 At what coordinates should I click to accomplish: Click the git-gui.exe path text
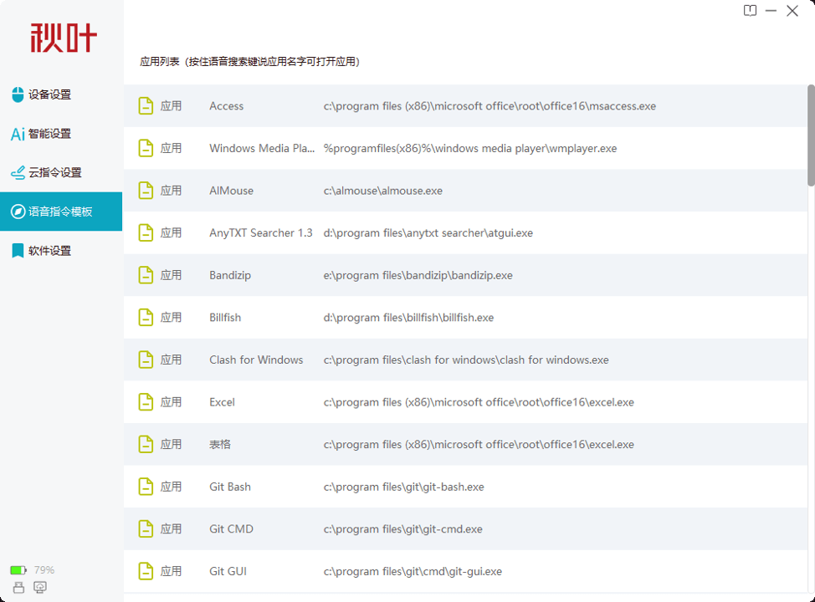pos(413,571)
